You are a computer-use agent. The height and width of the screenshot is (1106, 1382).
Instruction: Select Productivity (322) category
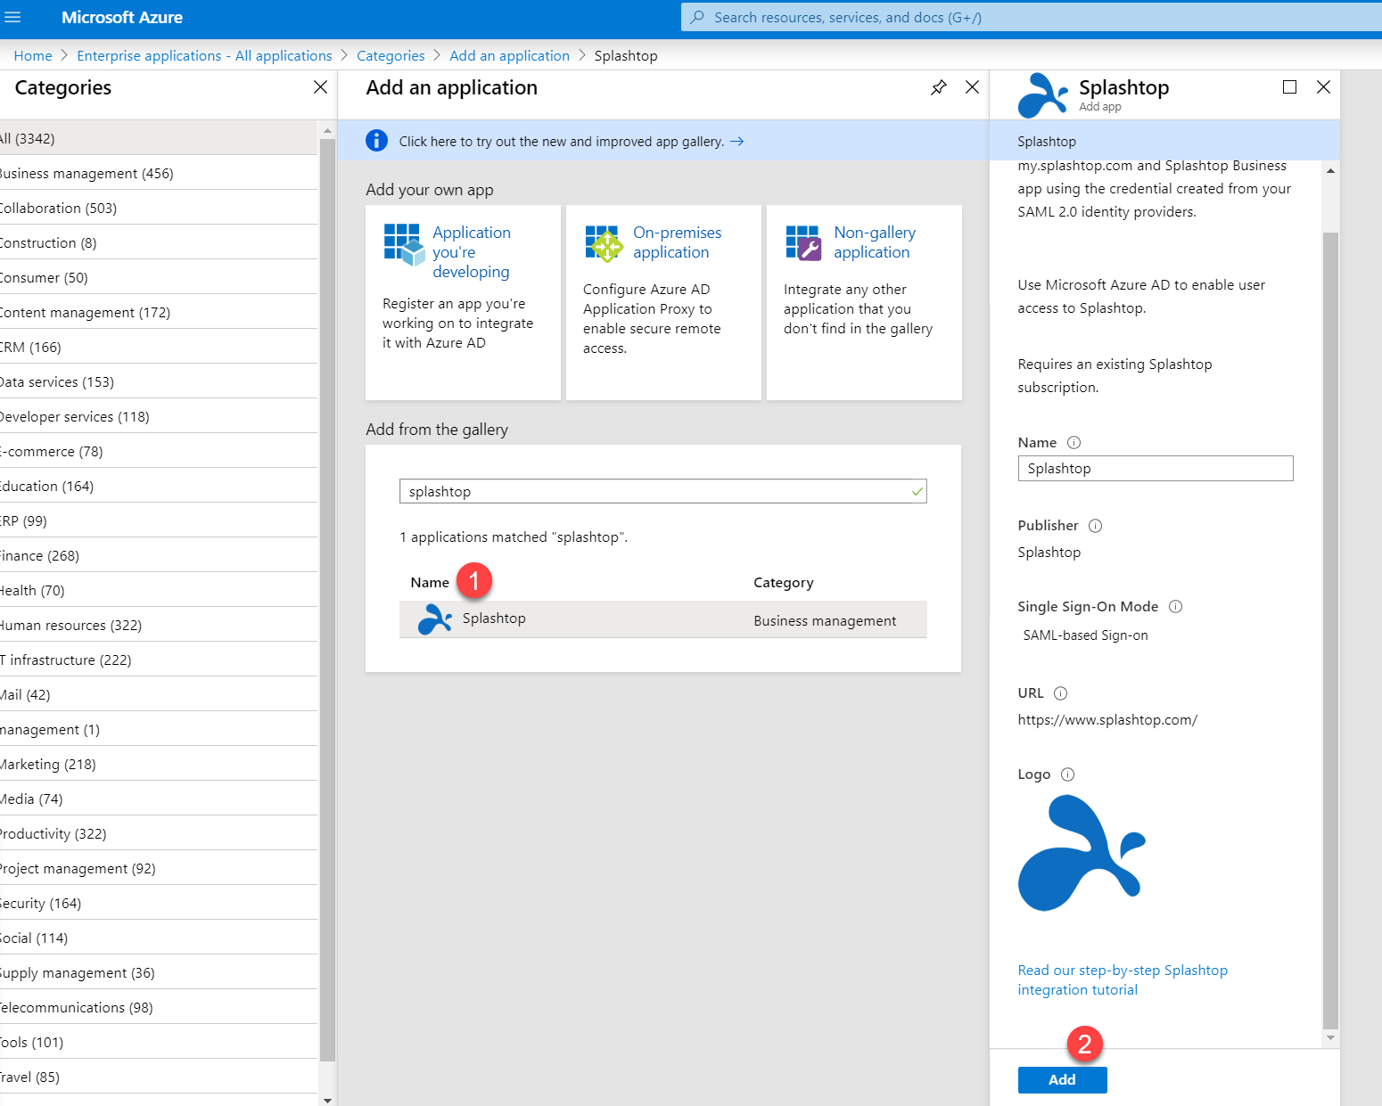(159, 833)
